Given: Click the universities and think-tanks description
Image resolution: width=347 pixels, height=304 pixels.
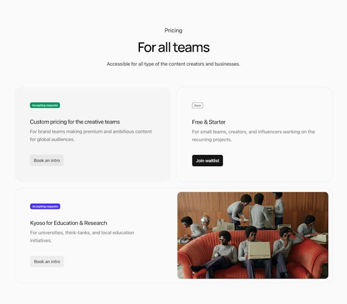Looking at the screenshot, I should pos(82,236).
